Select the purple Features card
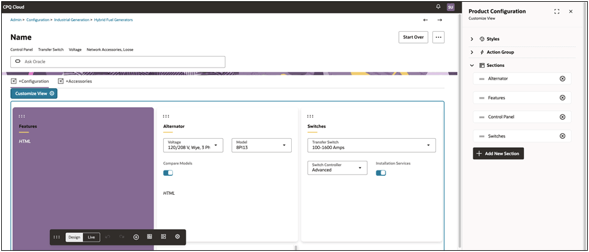This screenshot has width=589, height=252. (83, 179)
